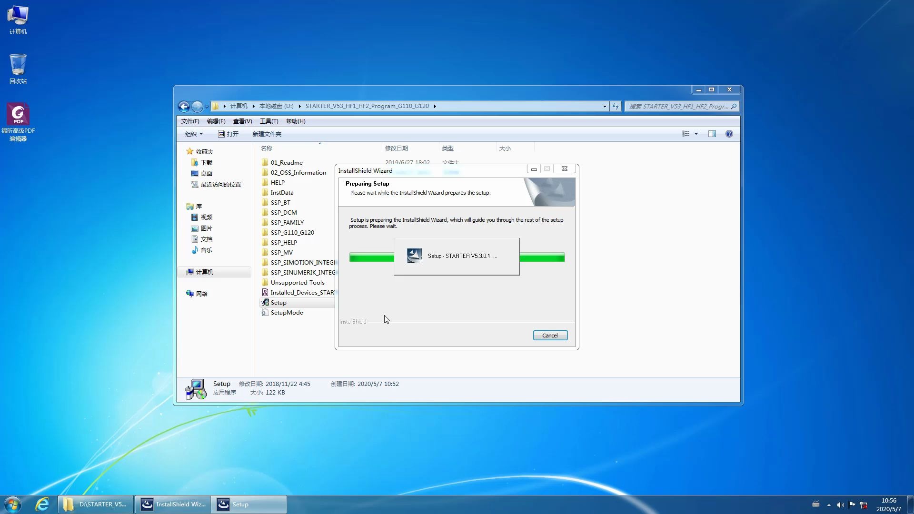This screenshot has height=514, width=914.
Task: Open the 回收站 recycle bin icon
Action: tap(18, 69)
